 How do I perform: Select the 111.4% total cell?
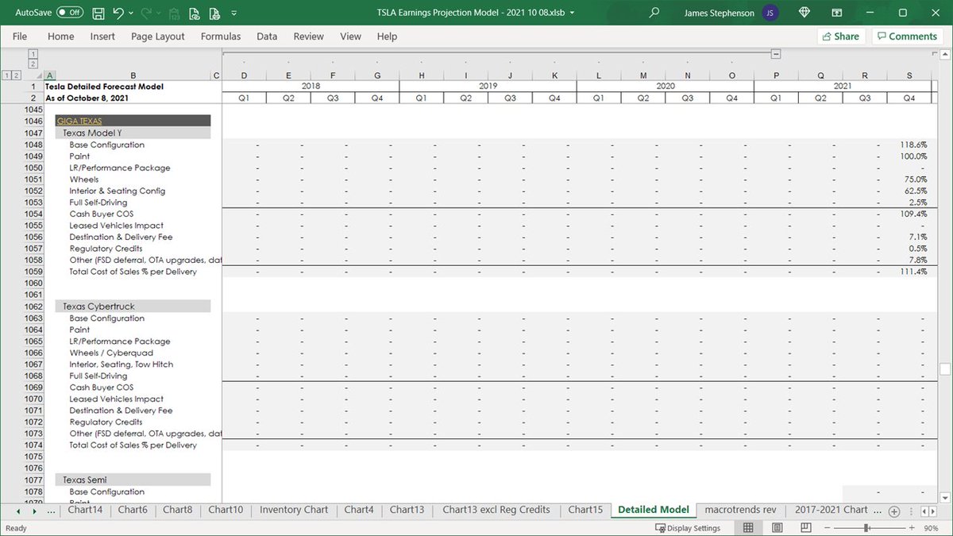point(909,272)
